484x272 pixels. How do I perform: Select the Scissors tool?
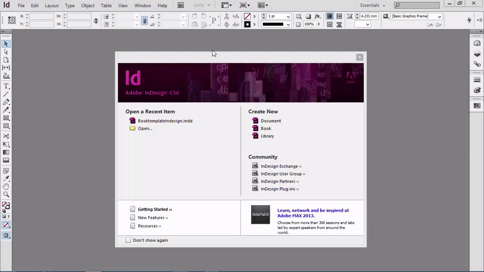tap(6, 136)
